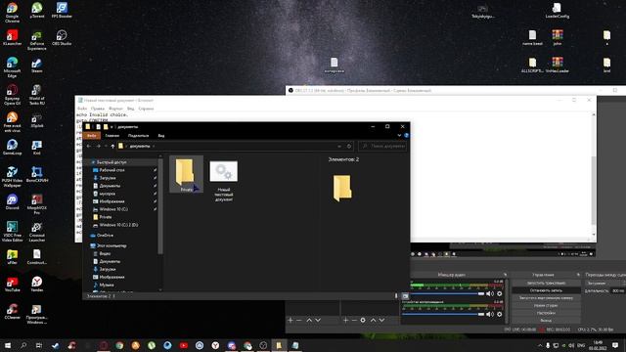
Task: Open CCleaner desktop shortcut
Action: tap(12, 312)
